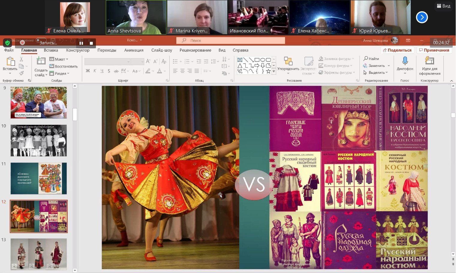
Task: Open the Выделить selection dropdown
Action: 376,73
